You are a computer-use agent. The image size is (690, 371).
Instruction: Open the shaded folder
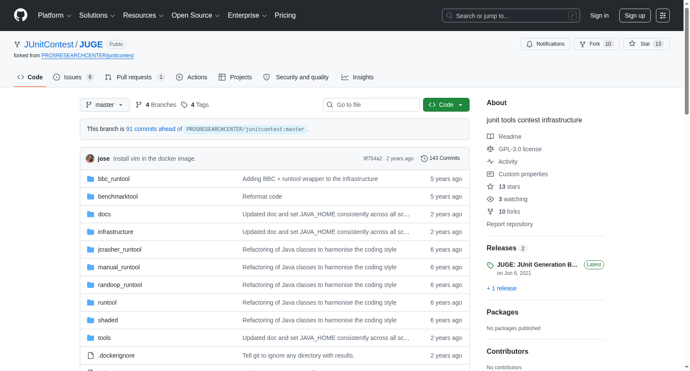(x=108, y=320)
